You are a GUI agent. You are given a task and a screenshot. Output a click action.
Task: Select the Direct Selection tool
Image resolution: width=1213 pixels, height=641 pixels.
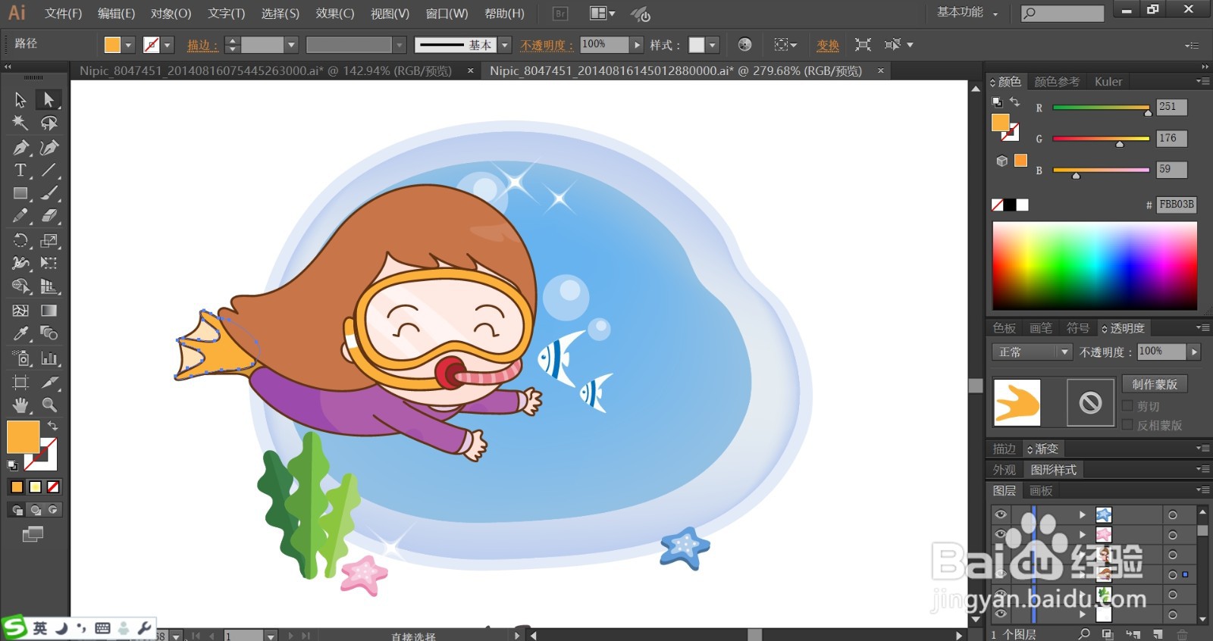click(x=49, y=99)
